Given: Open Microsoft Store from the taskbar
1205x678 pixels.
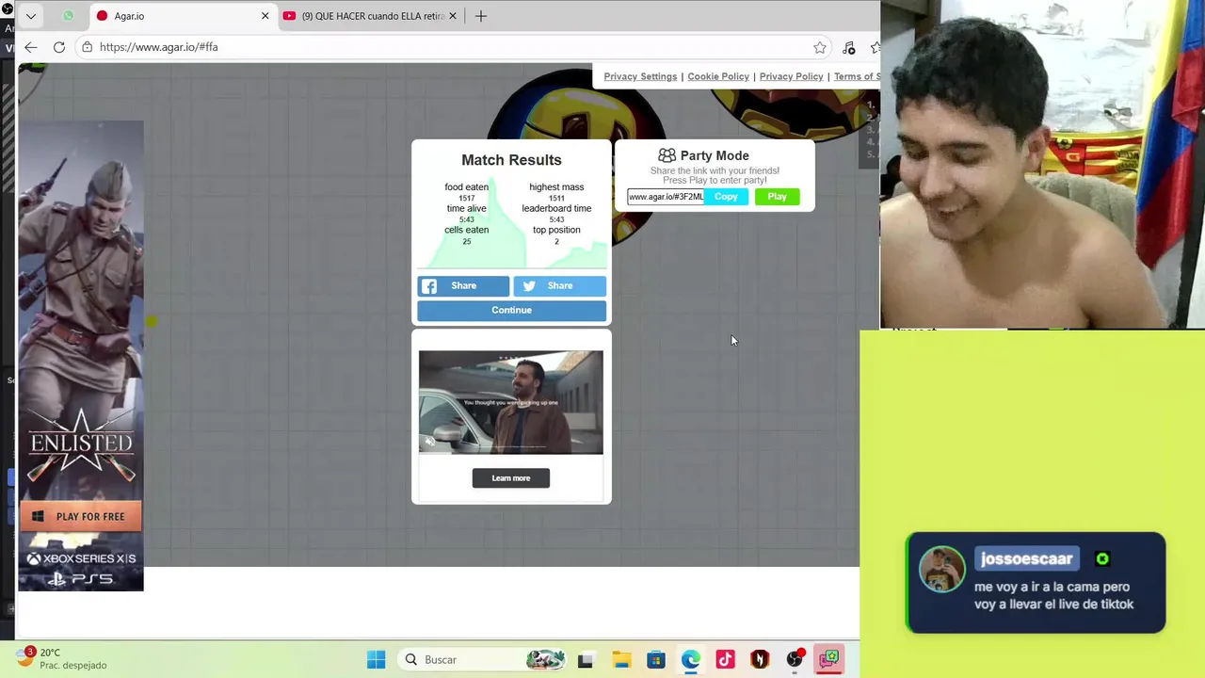Looking at the screenshot, I should 655,660.
